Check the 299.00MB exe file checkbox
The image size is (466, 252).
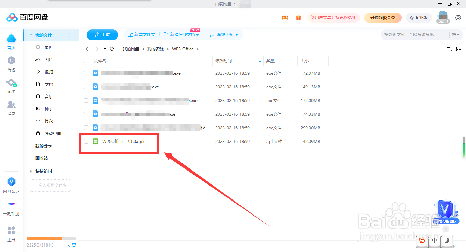tap(86, 128)
